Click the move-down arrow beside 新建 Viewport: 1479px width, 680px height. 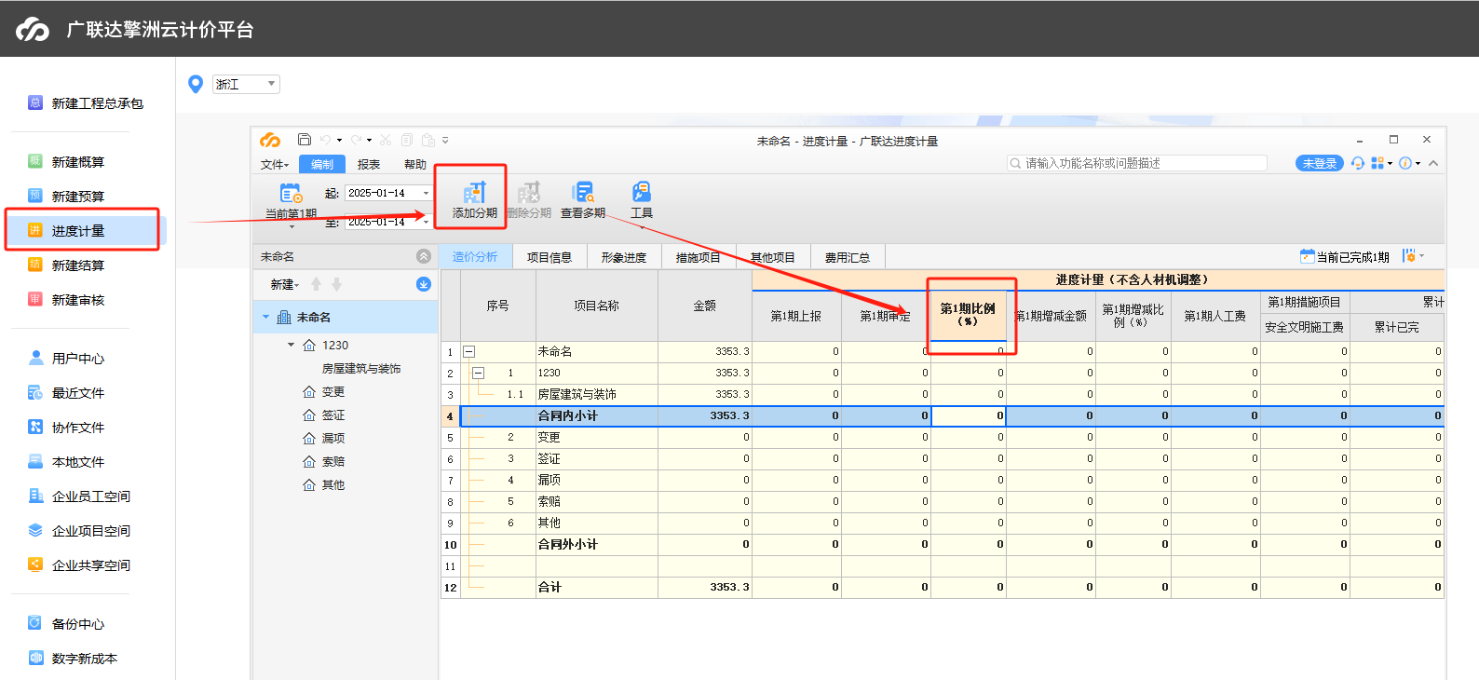click(336, 284)
